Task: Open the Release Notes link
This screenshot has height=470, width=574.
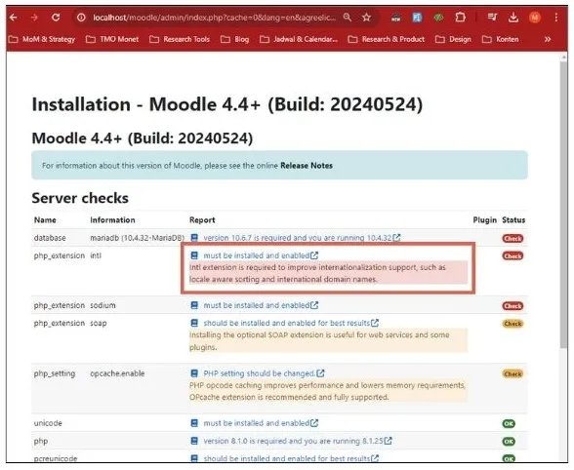Action: coord(307,166)
